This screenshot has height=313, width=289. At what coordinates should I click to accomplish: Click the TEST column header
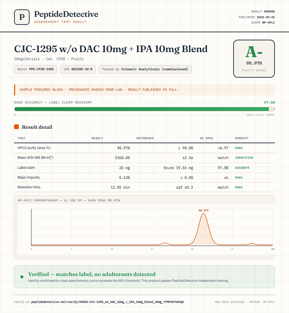point(22,138)
